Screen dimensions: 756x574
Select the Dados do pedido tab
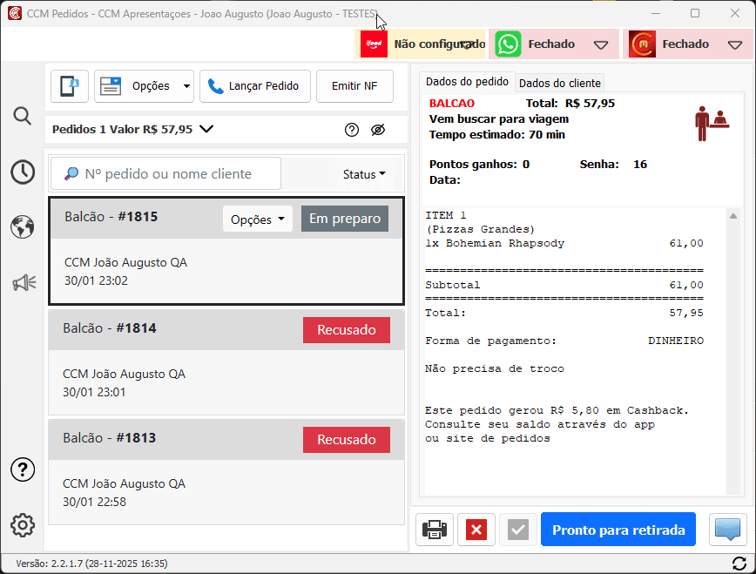click(x=467, y=82)
